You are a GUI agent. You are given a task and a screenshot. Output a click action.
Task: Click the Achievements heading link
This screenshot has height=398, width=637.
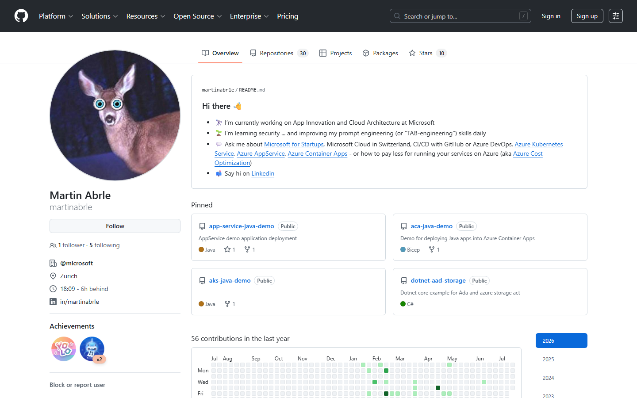point(72,326)
